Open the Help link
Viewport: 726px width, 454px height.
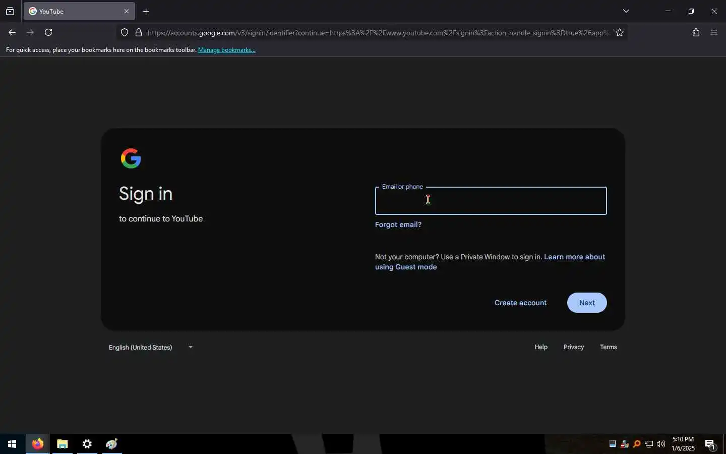(x=541, y=347)
